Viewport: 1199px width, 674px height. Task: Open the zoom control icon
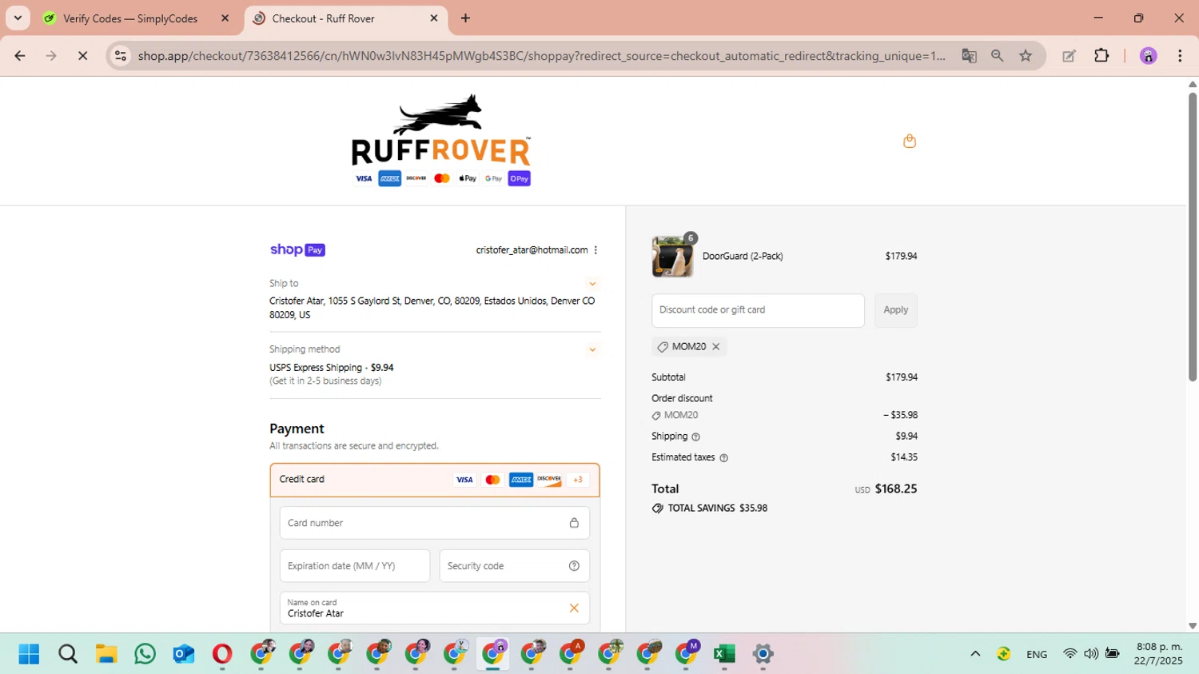pyautogui.click(x=997, y=56)
